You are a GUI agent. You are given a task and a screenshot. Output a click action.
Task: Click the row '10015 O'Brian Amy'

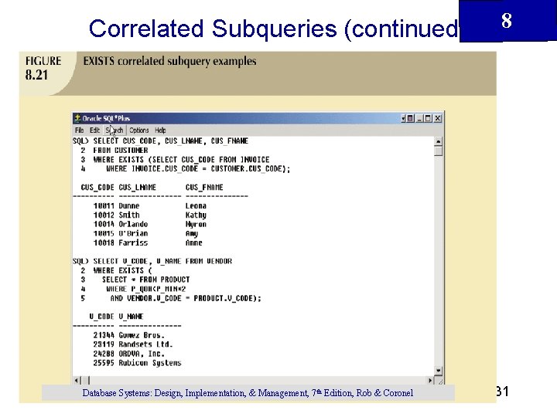tap(145, 233)
